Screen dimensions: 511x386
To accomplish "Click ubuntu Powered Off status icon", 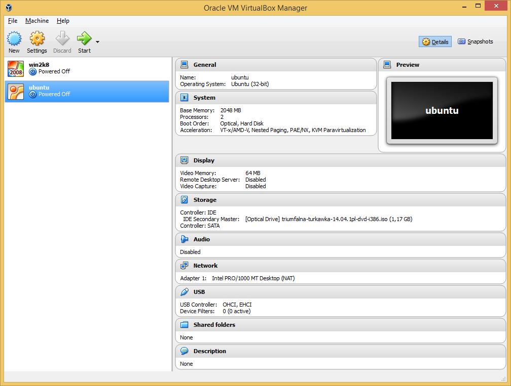I will [32, 94].
